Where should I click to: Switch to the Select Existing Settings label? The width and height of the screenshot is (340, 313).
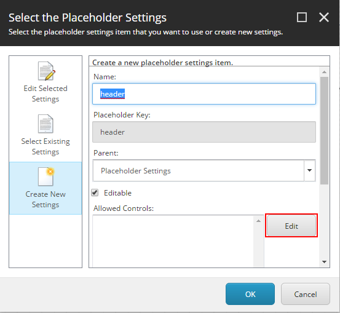[45, 146]
